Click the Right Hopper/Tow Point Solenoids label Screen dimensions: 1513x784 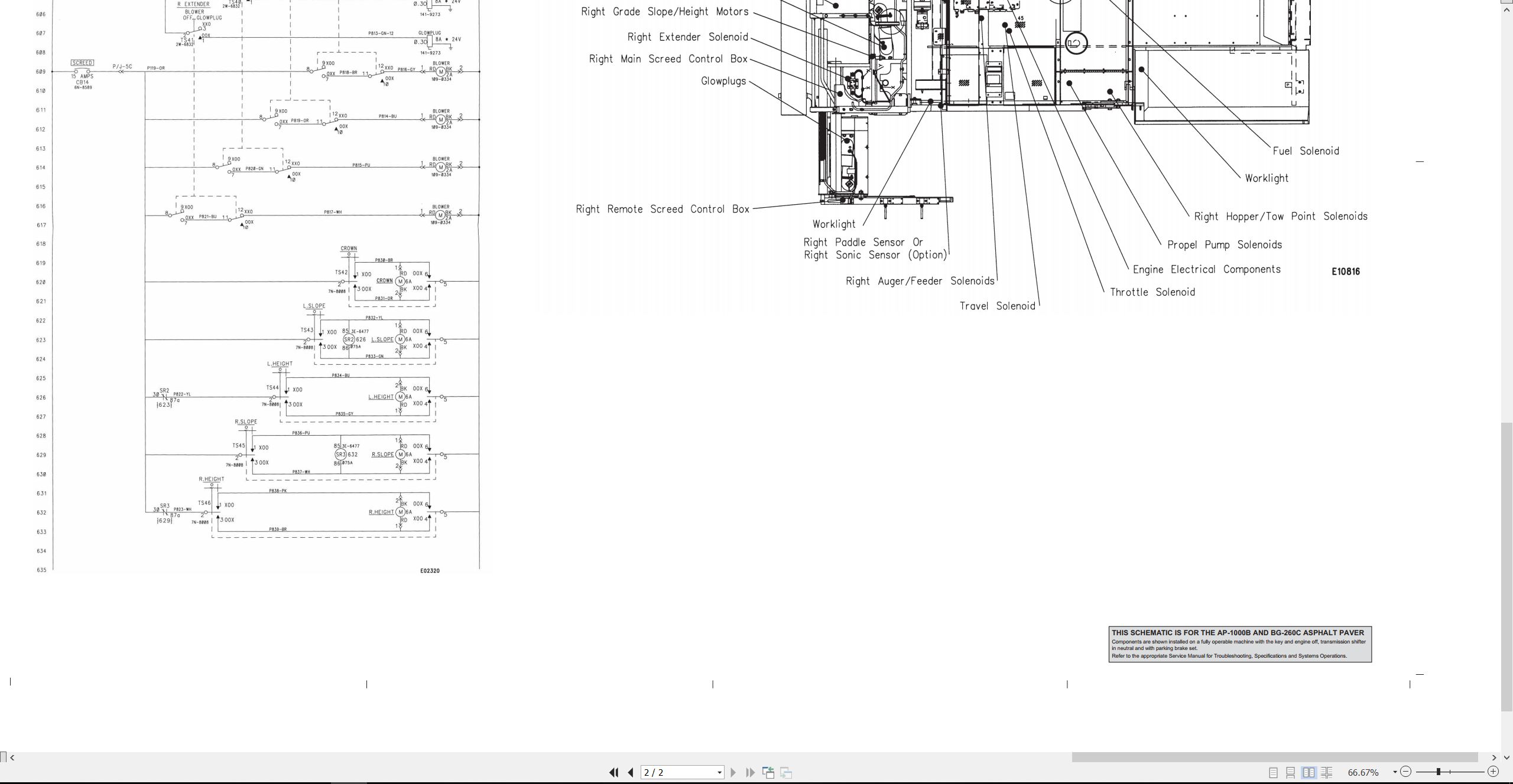[x=1281, y=217]
